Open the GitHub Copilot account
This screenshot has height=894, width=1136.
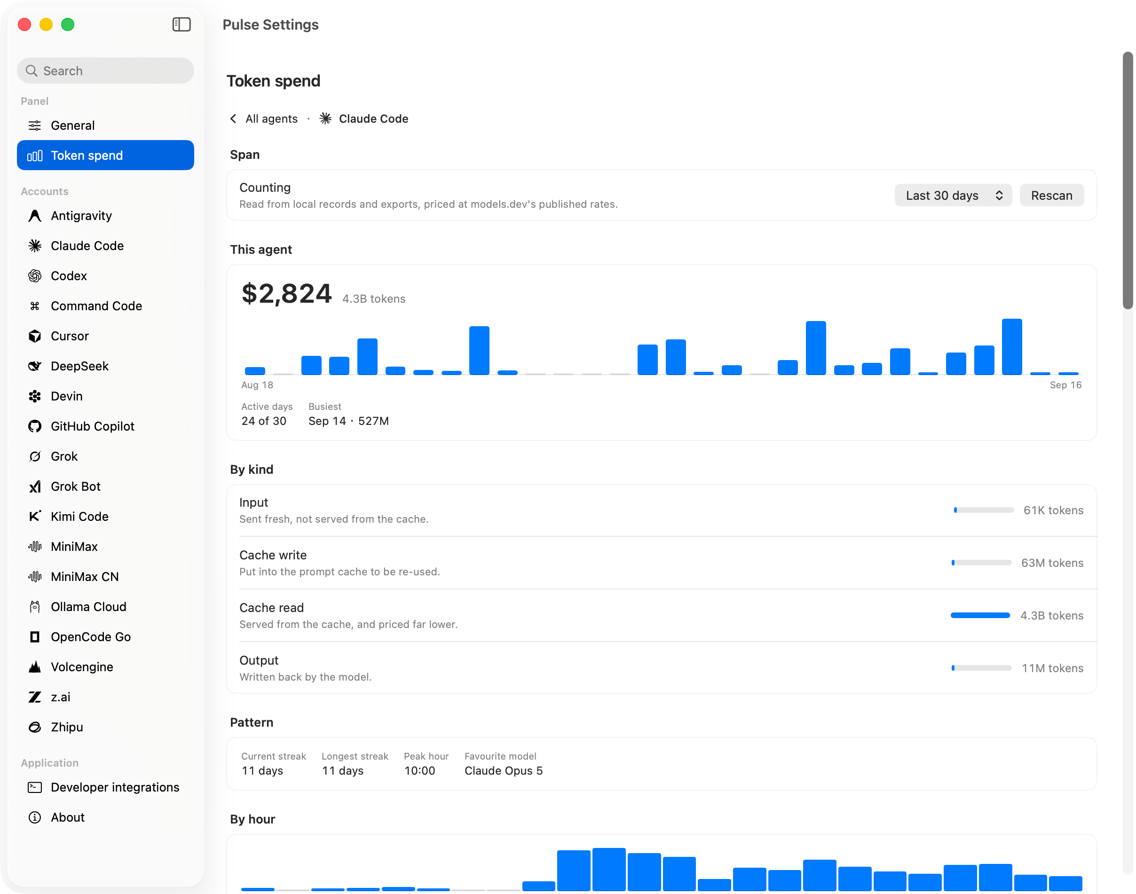105,426
